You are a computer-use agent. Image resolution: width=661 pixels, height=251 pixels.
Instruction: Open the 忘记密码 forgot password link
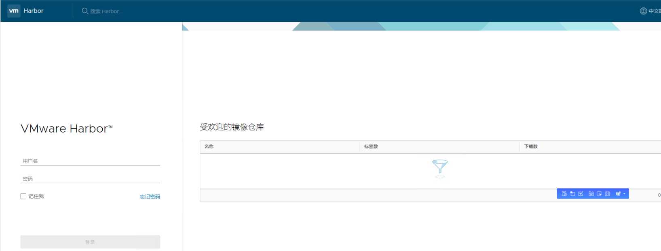[150, 197]
